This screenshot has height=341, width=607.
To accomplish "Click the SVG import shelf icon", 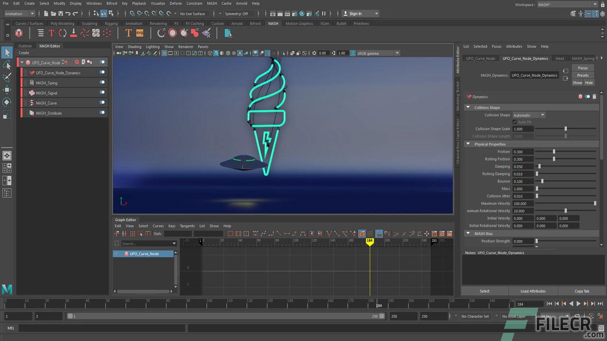I will click(x=139, y=33).
